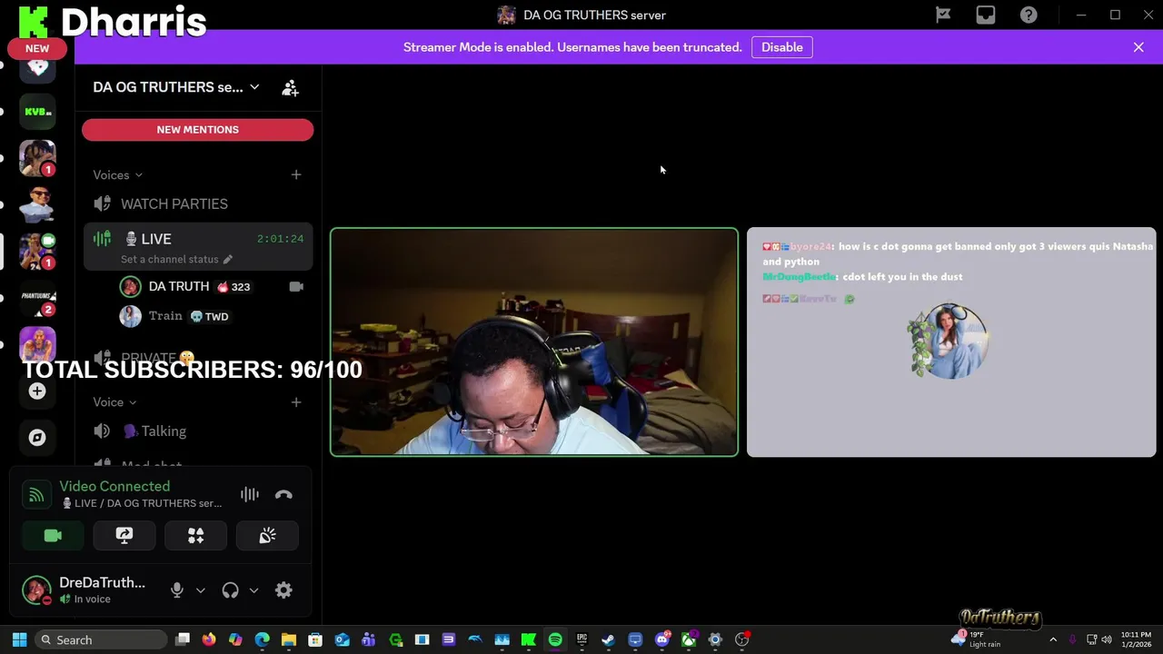Open microphone input options arrow
This screenshot has height=654, width=1163.
201,590
